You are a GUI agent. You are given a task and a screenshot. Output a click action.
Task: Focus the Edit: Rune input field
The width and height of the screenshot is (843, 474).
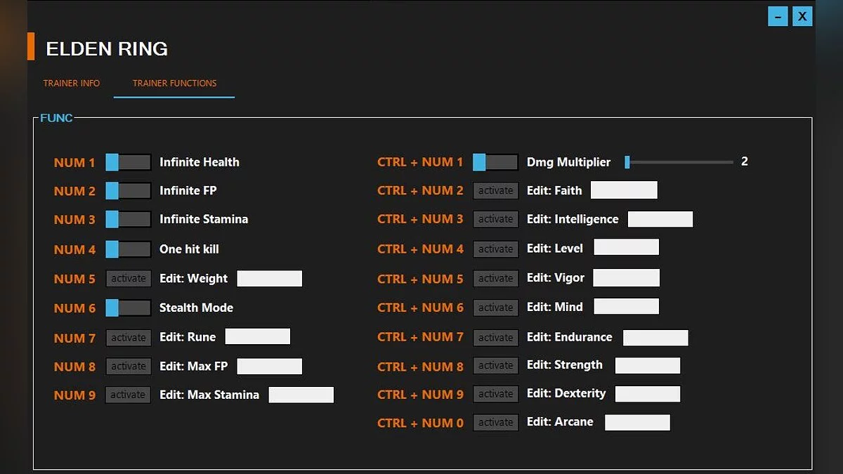(257, 337)
